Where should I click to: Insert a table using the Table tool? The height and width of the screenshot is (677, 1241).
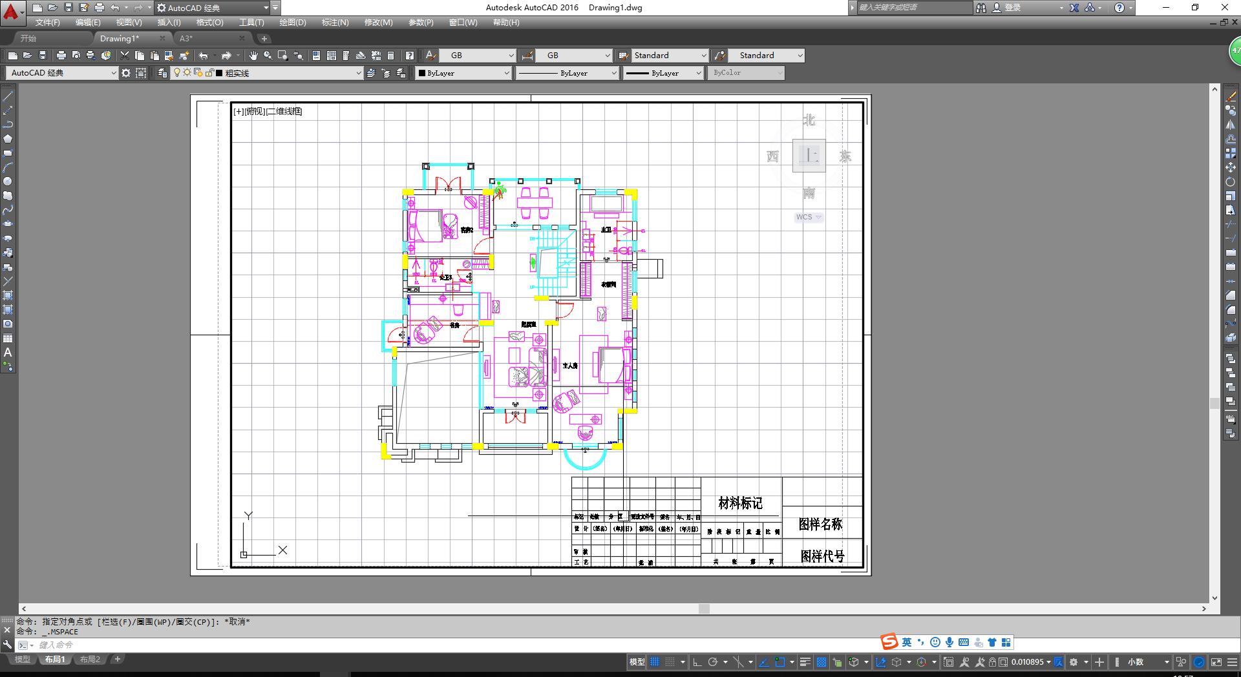8,338
